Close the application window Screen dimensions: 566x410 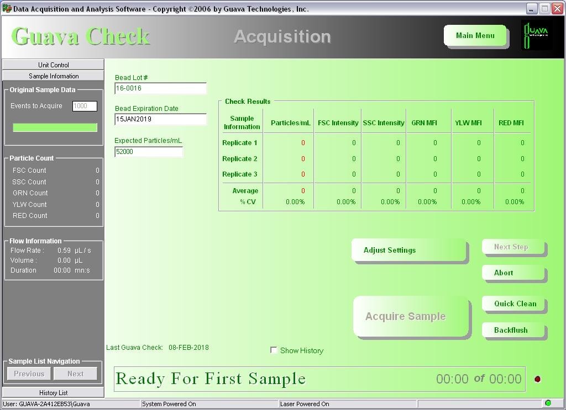click(557, 9)
